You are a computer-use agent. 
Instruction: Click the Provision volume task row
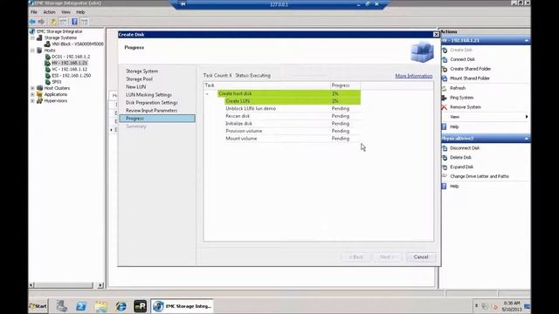pyautogui.click(x=293, y=131)
